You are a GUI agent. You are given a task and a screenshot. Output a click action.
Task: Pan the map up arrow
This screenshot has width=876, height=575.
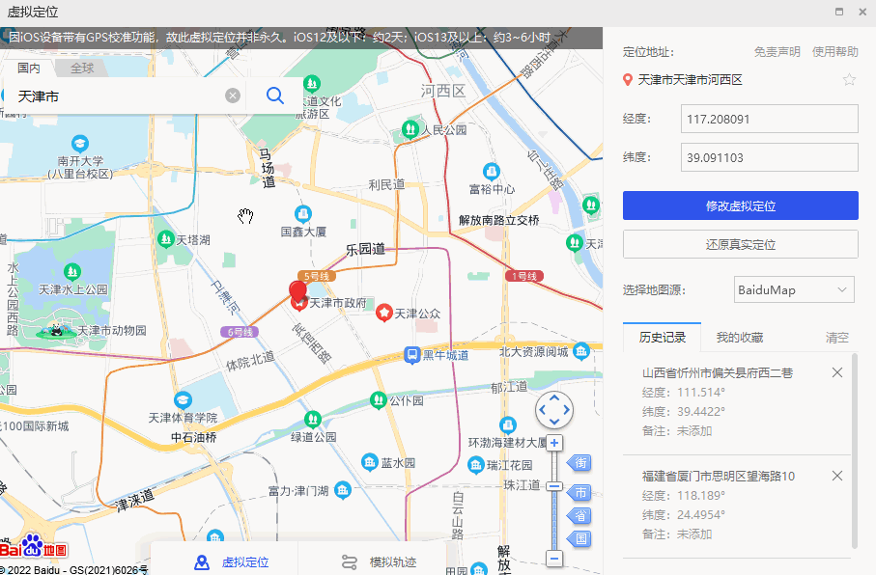click(x=554, y=398)
